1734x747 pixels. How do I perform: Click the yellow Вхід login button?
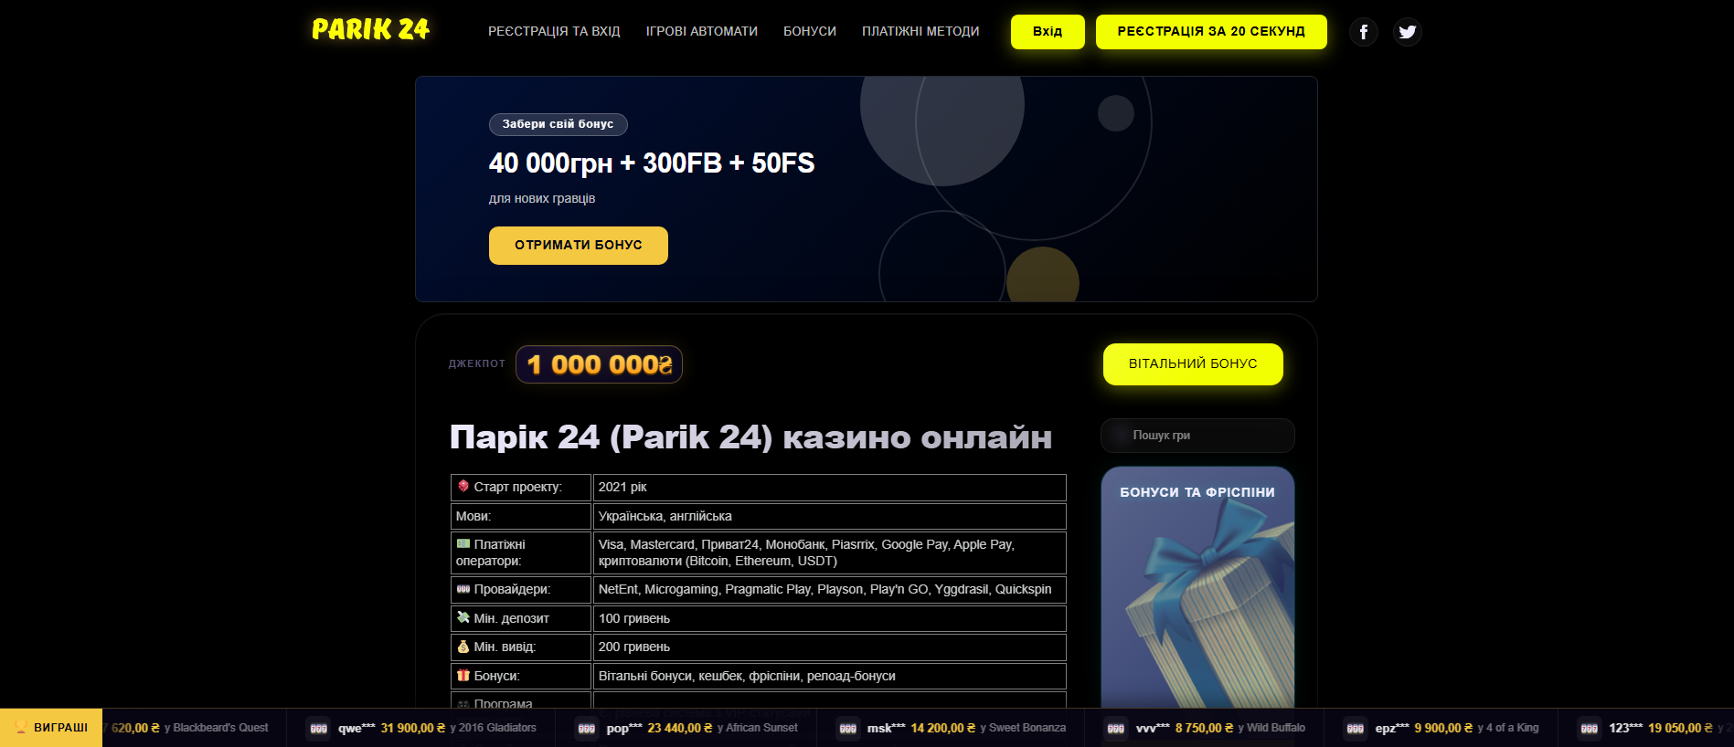(x=1048, y=32)
